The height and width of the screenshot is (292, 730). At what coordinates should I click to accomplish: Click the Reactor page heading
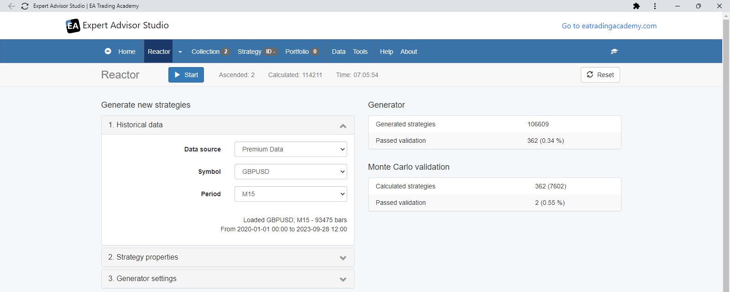[120, 75]
